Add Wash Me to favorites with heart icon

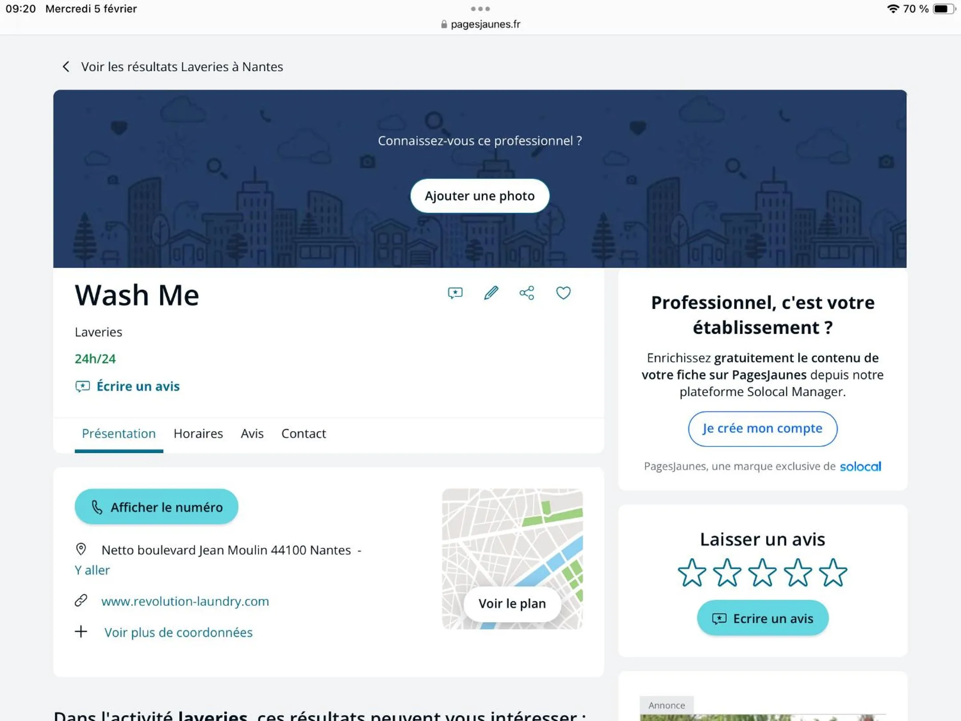[x=563, y=293]
